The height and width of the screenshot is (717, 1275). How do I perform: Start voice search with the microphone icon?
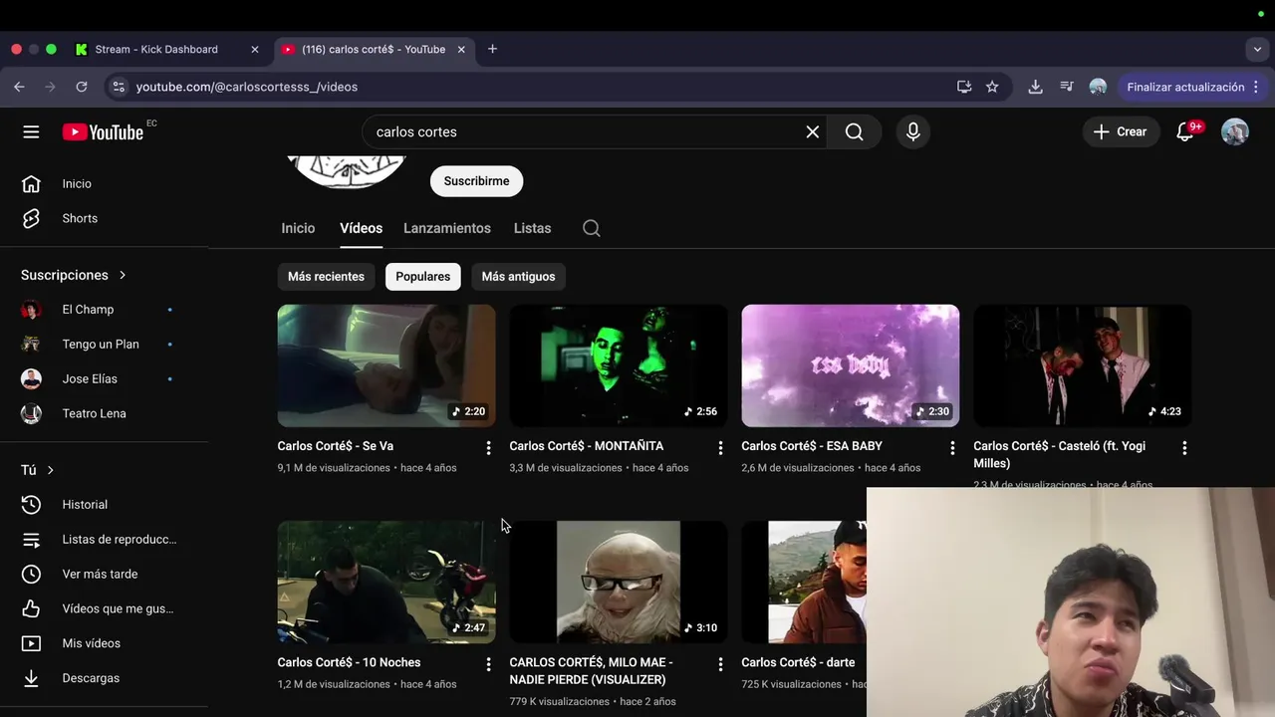(913, 131)
